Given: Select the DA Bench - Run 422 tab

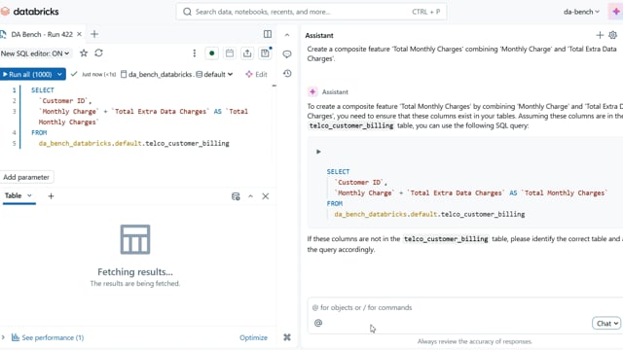Looking at the screenshot, I should [x=41, y=35].
